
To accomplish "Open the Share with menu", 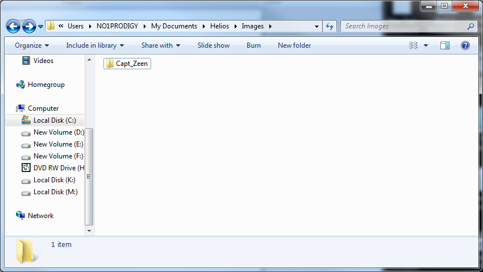I will [160, 45].
